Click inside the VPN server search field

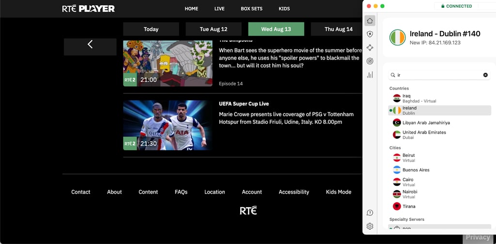coord(439,75)
